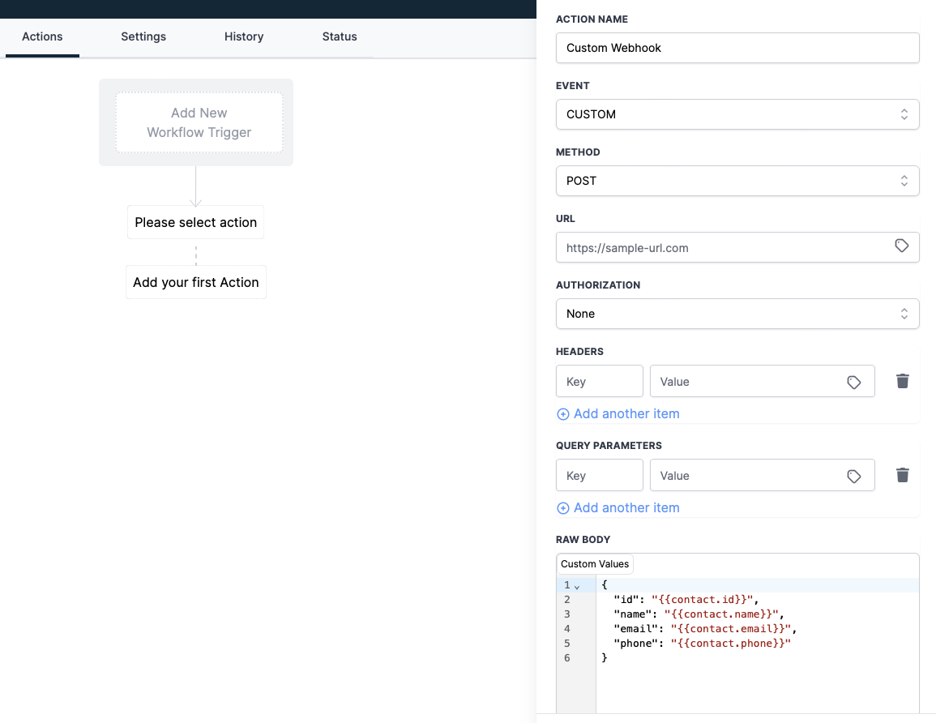The width and height of the screenshot is (936, 723).
Task: Click plus icon under Headers section
Action: (x=563, y=413)
